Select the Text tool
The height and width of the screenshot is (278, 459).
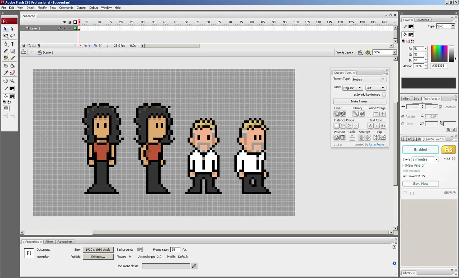[x=13, y=44]
